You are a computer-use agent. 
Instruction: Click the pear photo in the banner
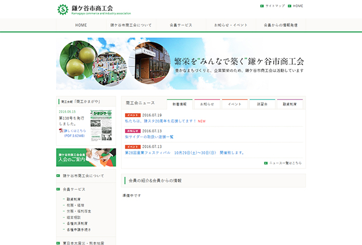point(78,60)
